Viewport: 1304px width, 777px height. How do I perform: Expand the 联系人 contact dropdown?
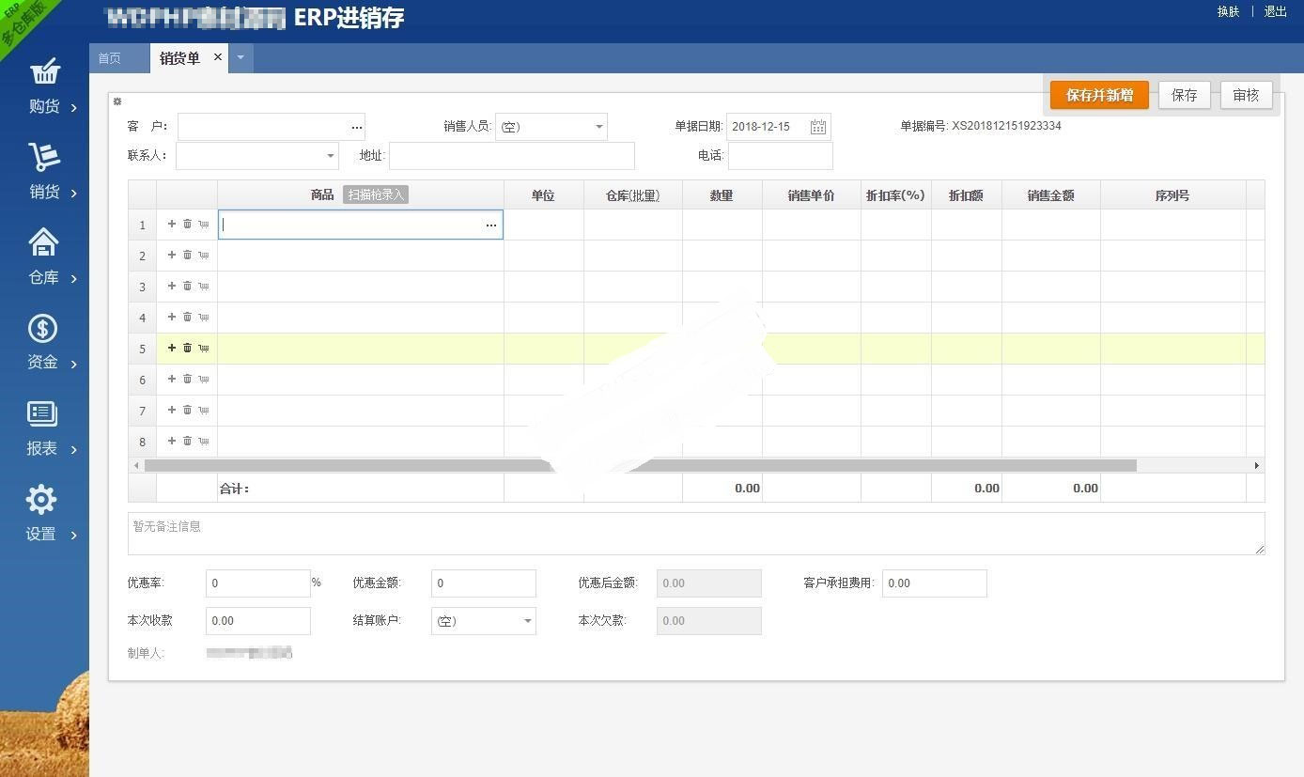[330, 155]
